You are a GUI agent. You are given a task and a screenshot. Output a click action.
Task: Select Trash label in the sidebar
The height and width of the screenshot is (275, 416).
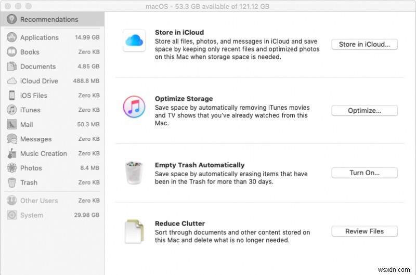(29, 182)
